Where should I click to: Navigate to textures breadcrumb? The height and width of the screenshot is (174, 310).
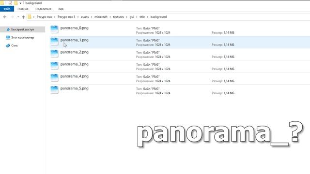coord(118,17)
